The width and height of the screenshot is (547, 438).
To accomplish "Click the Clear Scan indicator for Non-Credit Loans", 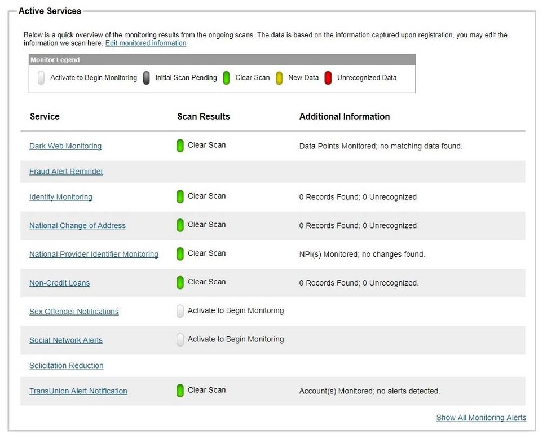I will click(179, 282).
